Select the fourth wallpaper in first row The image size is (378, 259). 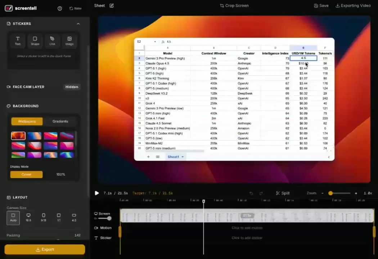point(67,136)
